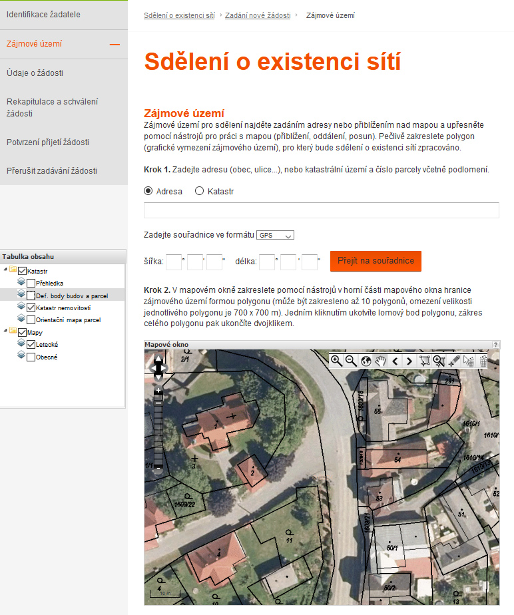Collapse the Katastr tree group
The image size is (514, 615).
click(6, 270)
